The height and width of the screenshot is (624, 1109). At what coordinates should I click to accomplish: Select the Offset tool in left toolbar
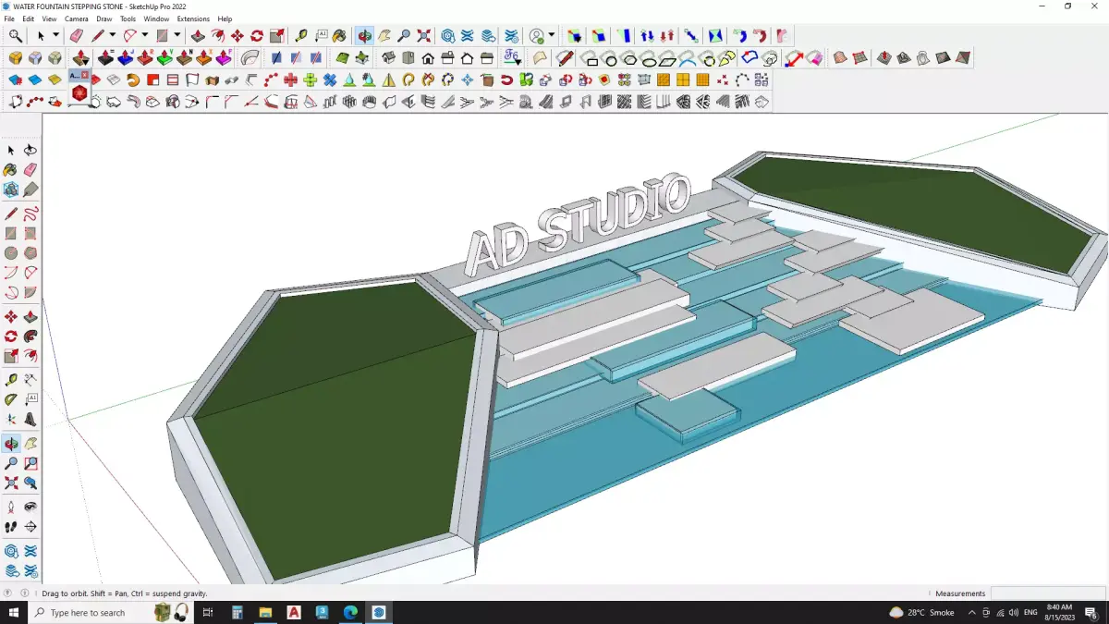tap(30, 356)
